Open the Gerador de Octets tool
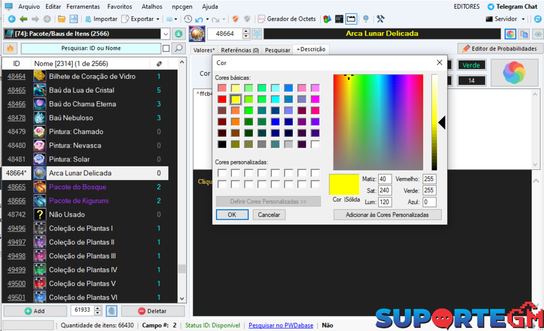 tap(286, 19)
